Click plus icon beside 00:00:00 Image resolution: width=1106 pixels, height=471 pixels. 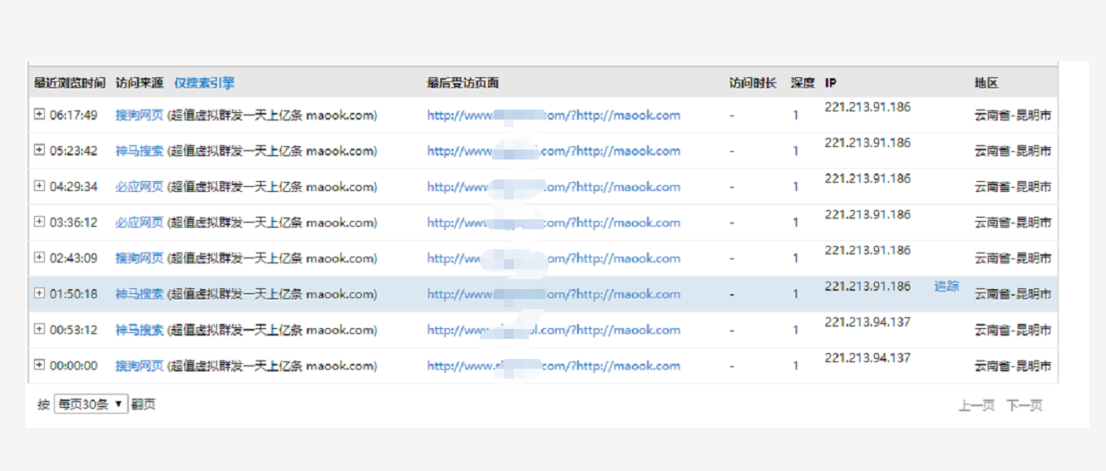click(38, 365)
